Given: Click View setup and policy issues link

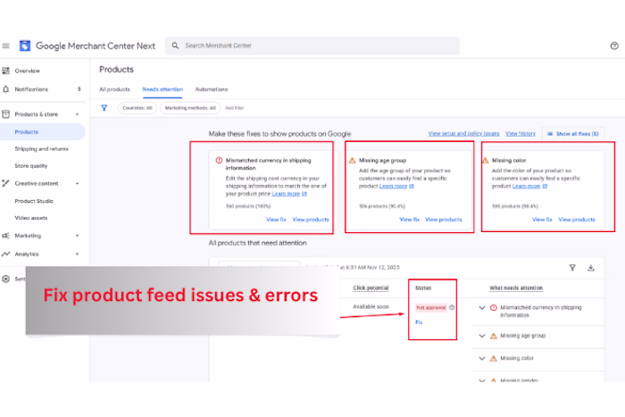Looking at the screenshot, I should [463, 134].
